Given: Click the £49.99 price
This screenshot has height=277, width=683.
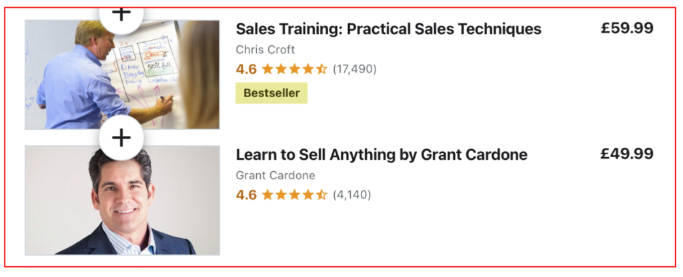Looking at the screenshot, I should point(627,154).
